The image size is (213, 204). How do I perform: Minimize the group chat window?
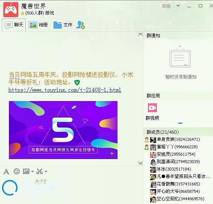tap(189, 6)
